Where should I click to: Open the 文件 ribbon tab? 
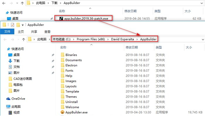coord(7,31)
